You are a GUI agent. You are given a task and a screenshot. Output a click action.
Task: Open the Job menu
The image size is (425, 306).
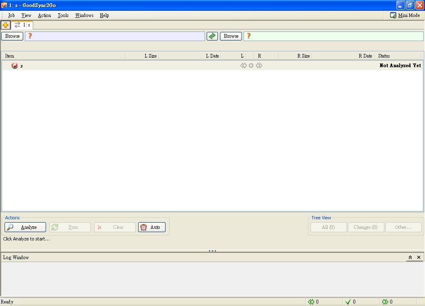point(11,15)
